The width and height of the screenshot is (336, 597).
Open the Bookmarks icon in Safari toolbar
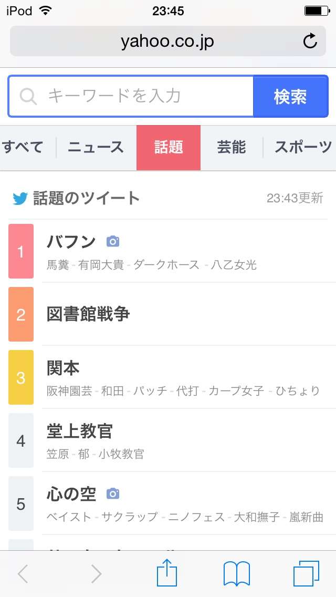[237, 573]
